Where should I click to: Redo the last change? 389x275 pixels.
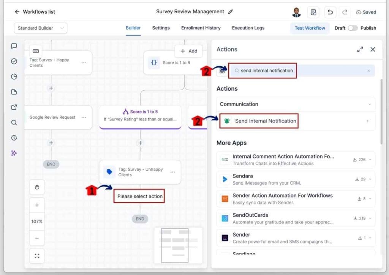[345, 12]
